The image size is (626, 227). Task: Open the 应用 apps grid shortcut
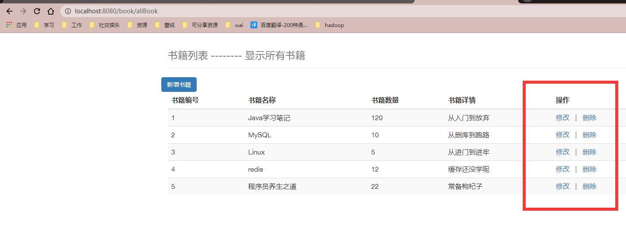coord(16,25)
